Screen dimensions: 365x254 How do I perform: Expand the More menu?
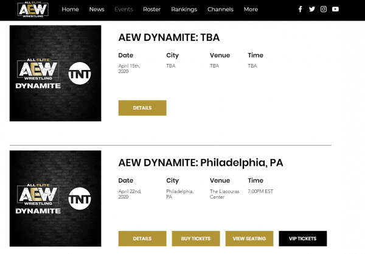251,10
